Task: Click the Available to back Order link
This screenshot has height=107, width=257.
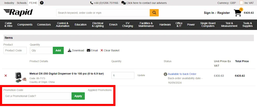Action: pyautogui.click(x=182, y=74)
